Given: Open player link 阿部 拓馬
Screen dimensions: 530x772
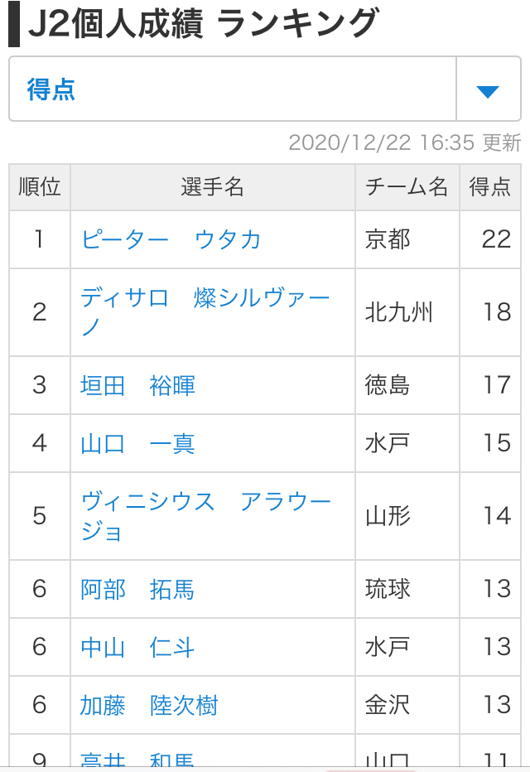Looking at the screenshot, I should coord(137,589).
